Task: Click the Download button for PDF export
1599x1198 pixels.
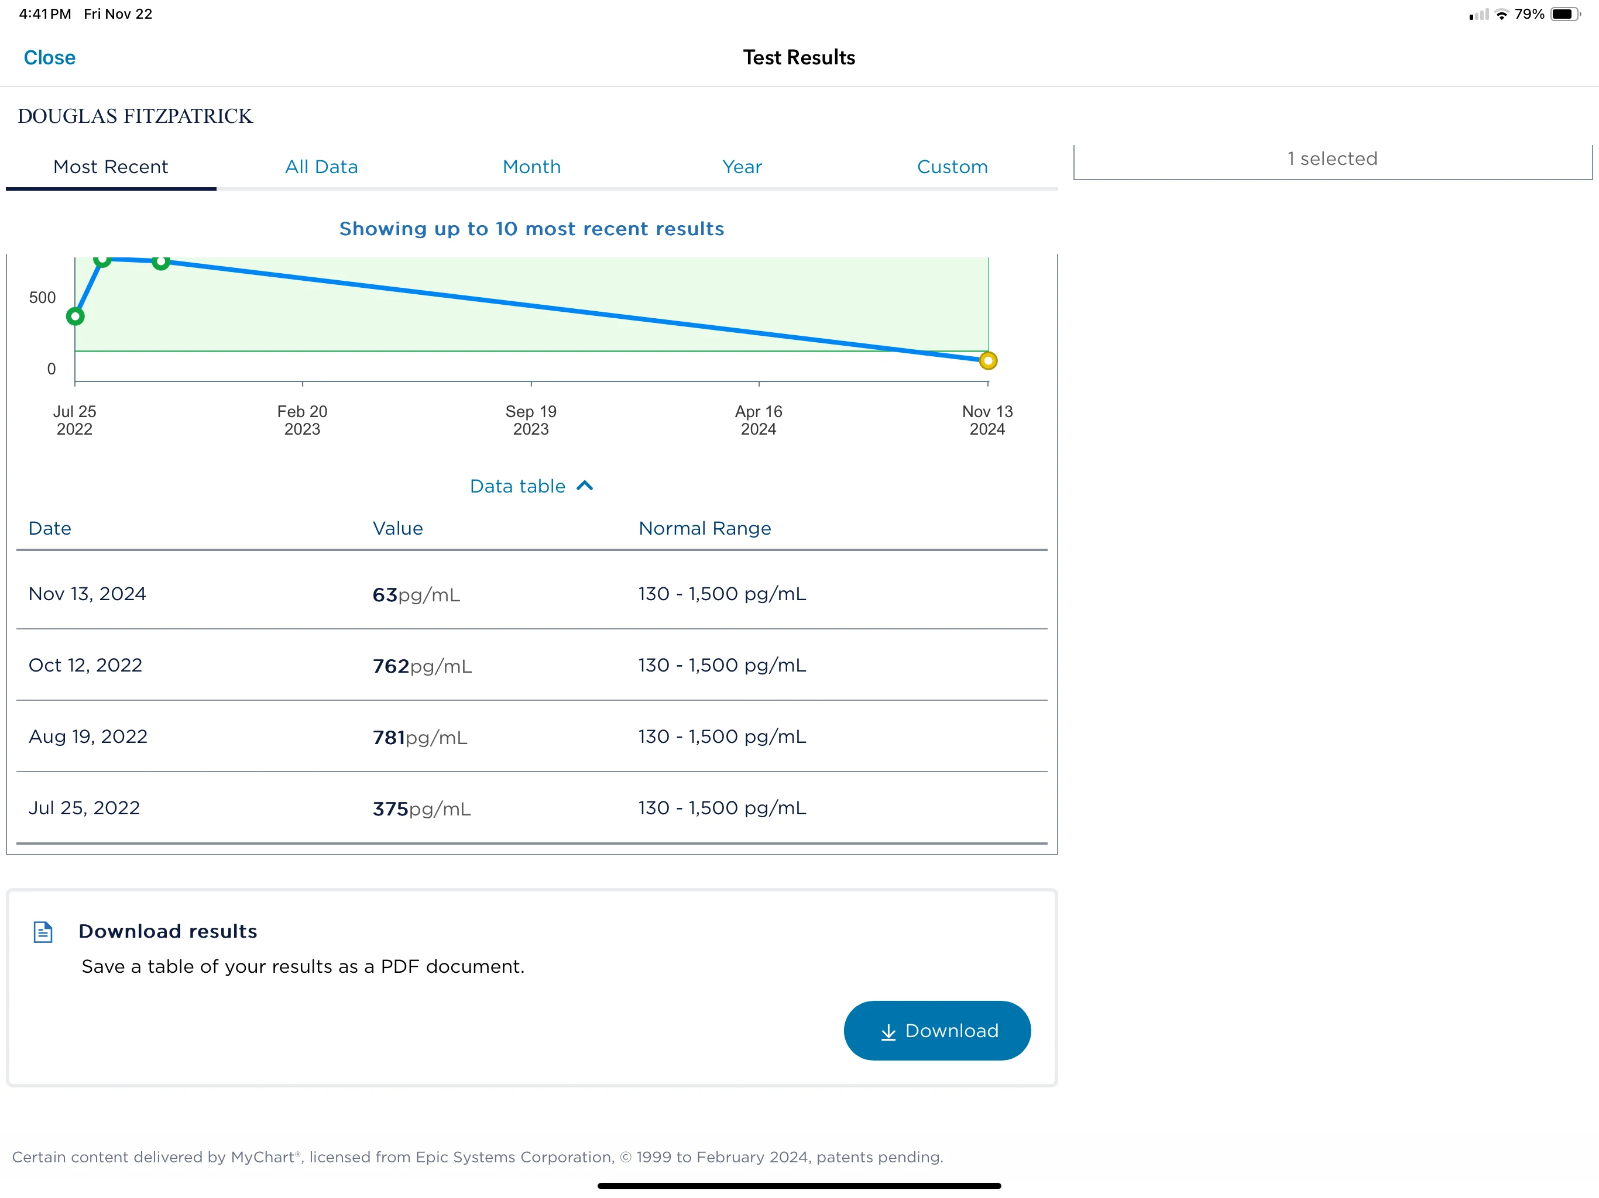Action: point(936,1030)
